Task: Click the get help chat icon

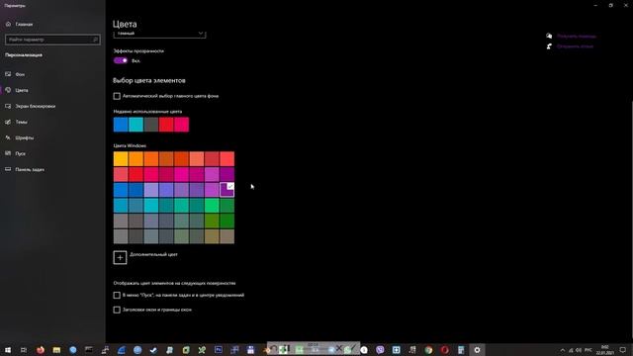Action: [549, 36]
